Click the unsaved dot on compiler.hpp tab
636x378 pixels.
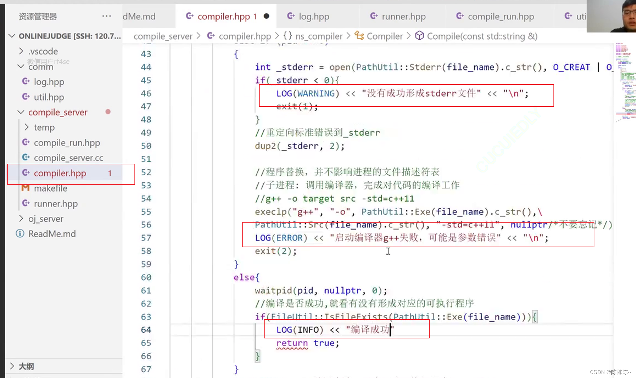[266, 16]
